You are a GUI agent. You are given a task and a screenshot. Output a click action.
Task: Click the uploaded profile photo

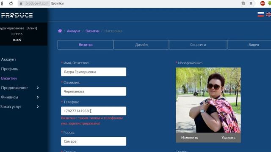coord(208,100)
